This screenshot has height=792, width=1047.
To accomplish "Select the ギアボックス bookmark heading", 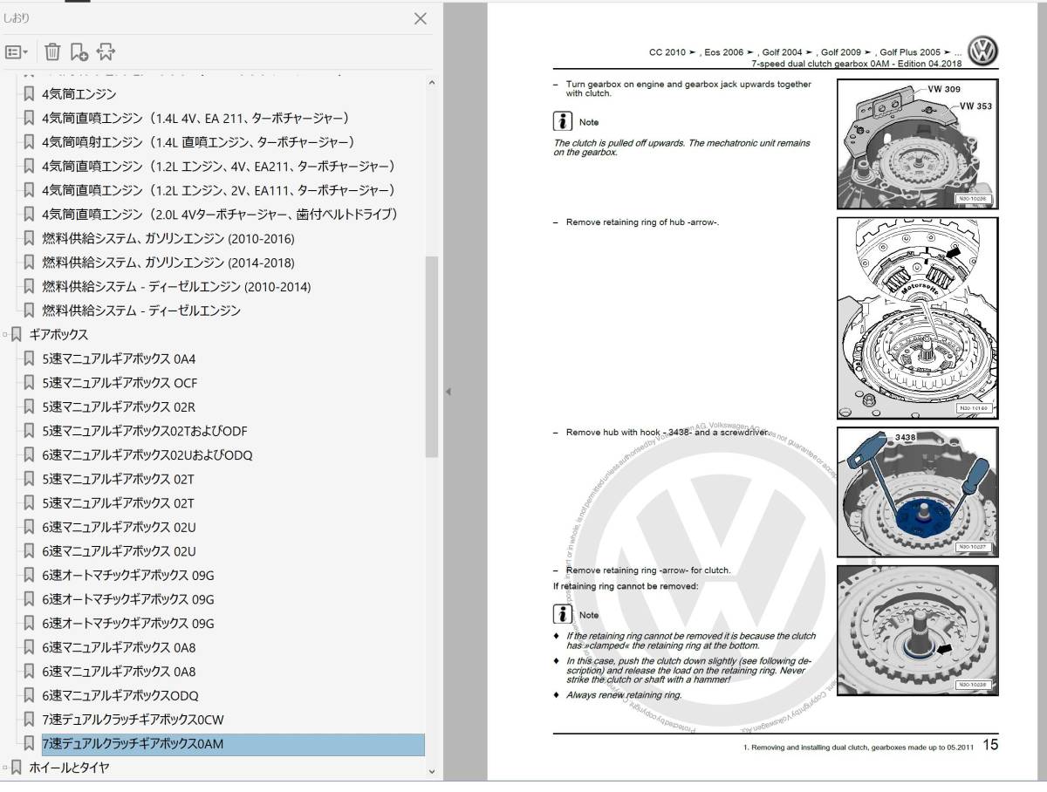I will coord(58,335).
